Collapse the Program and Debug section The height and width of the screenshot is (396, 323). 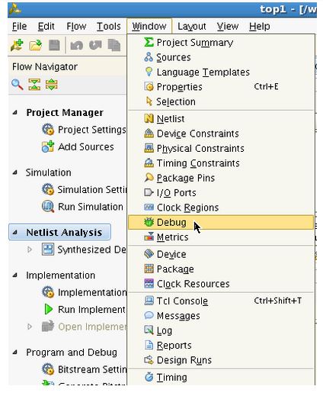coord(15,353)
